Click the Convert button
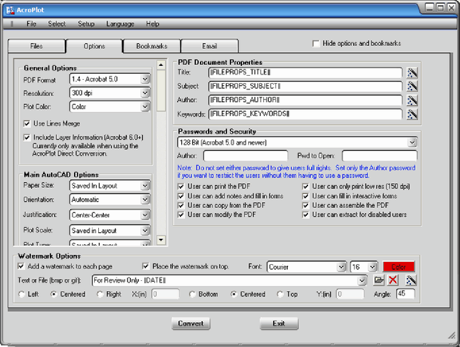 click(x=191, y=324)
